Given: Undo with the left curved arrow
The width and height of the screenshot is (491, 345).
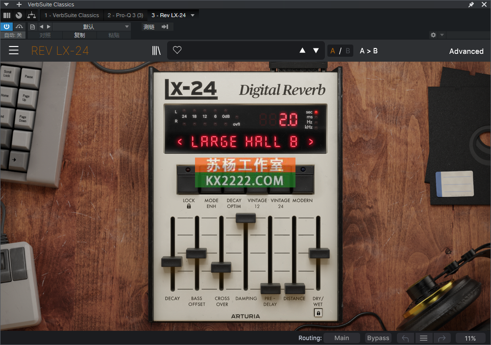Looking at the screenshot, I should pyautogui.click(x=406, y=338).
